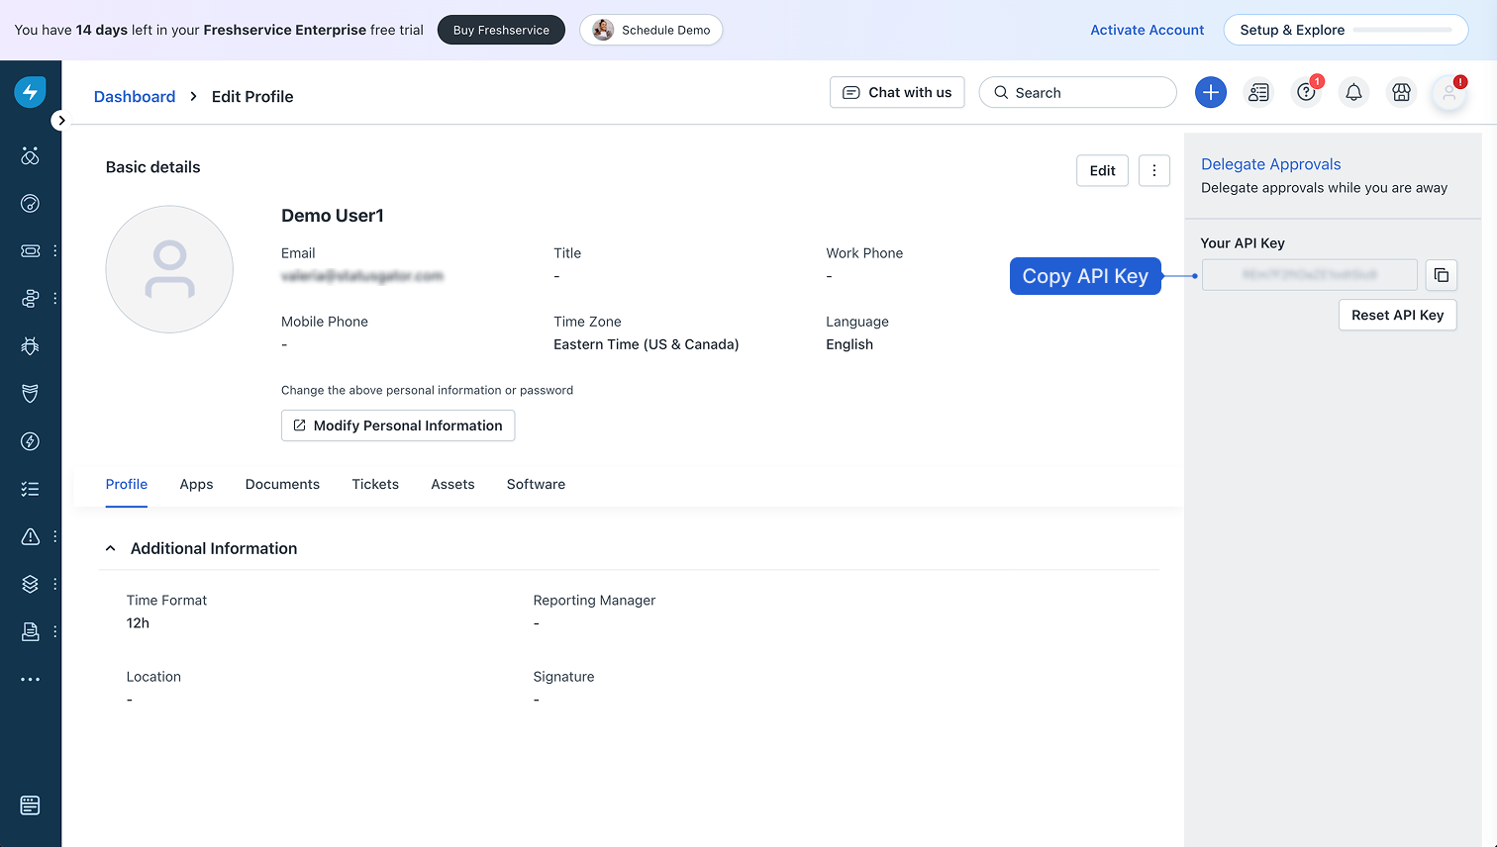
Task: Click the Schedule Demo button
Action: [x=651, y=30]
